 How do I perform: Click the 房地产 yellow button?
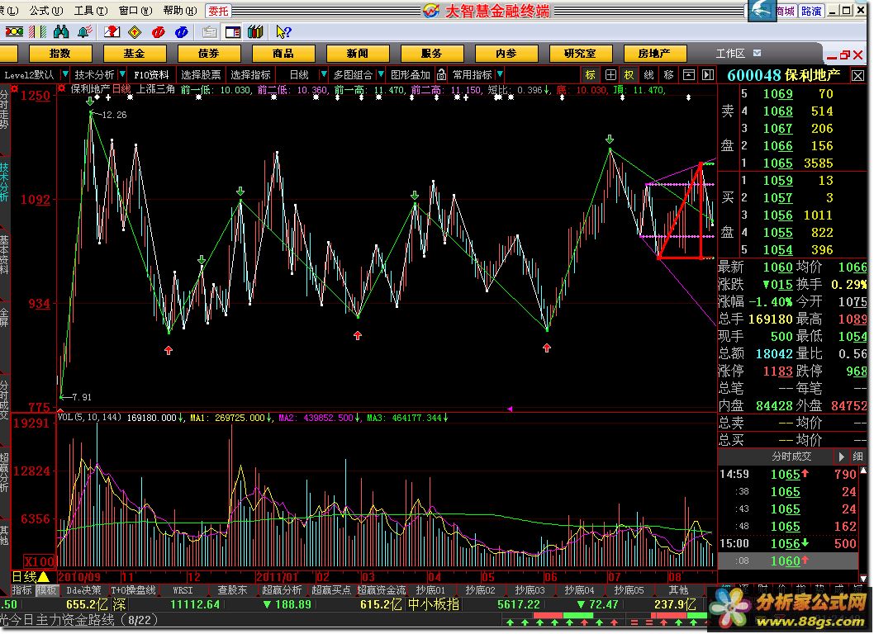click(x=654, y=54)
